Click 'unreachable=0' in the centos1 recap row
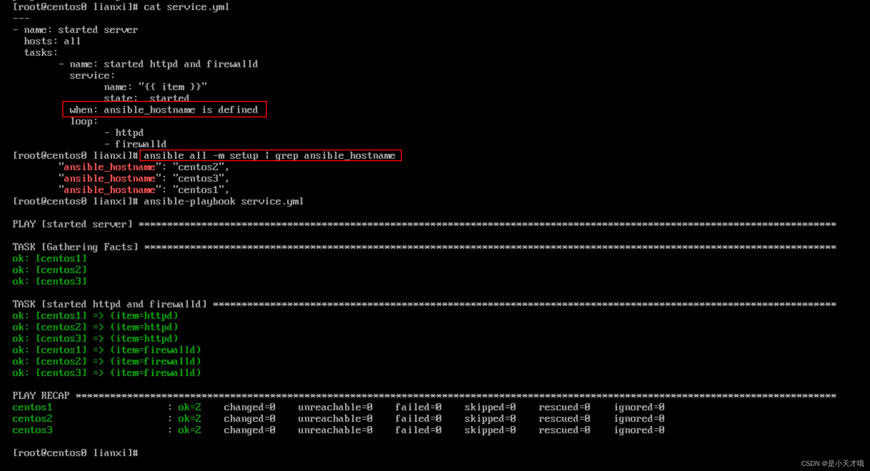 (x=335, y=407)
